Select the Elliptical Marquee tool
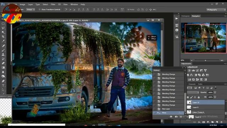The width and height of the screenshot is (227, 128). click(3, 23)
